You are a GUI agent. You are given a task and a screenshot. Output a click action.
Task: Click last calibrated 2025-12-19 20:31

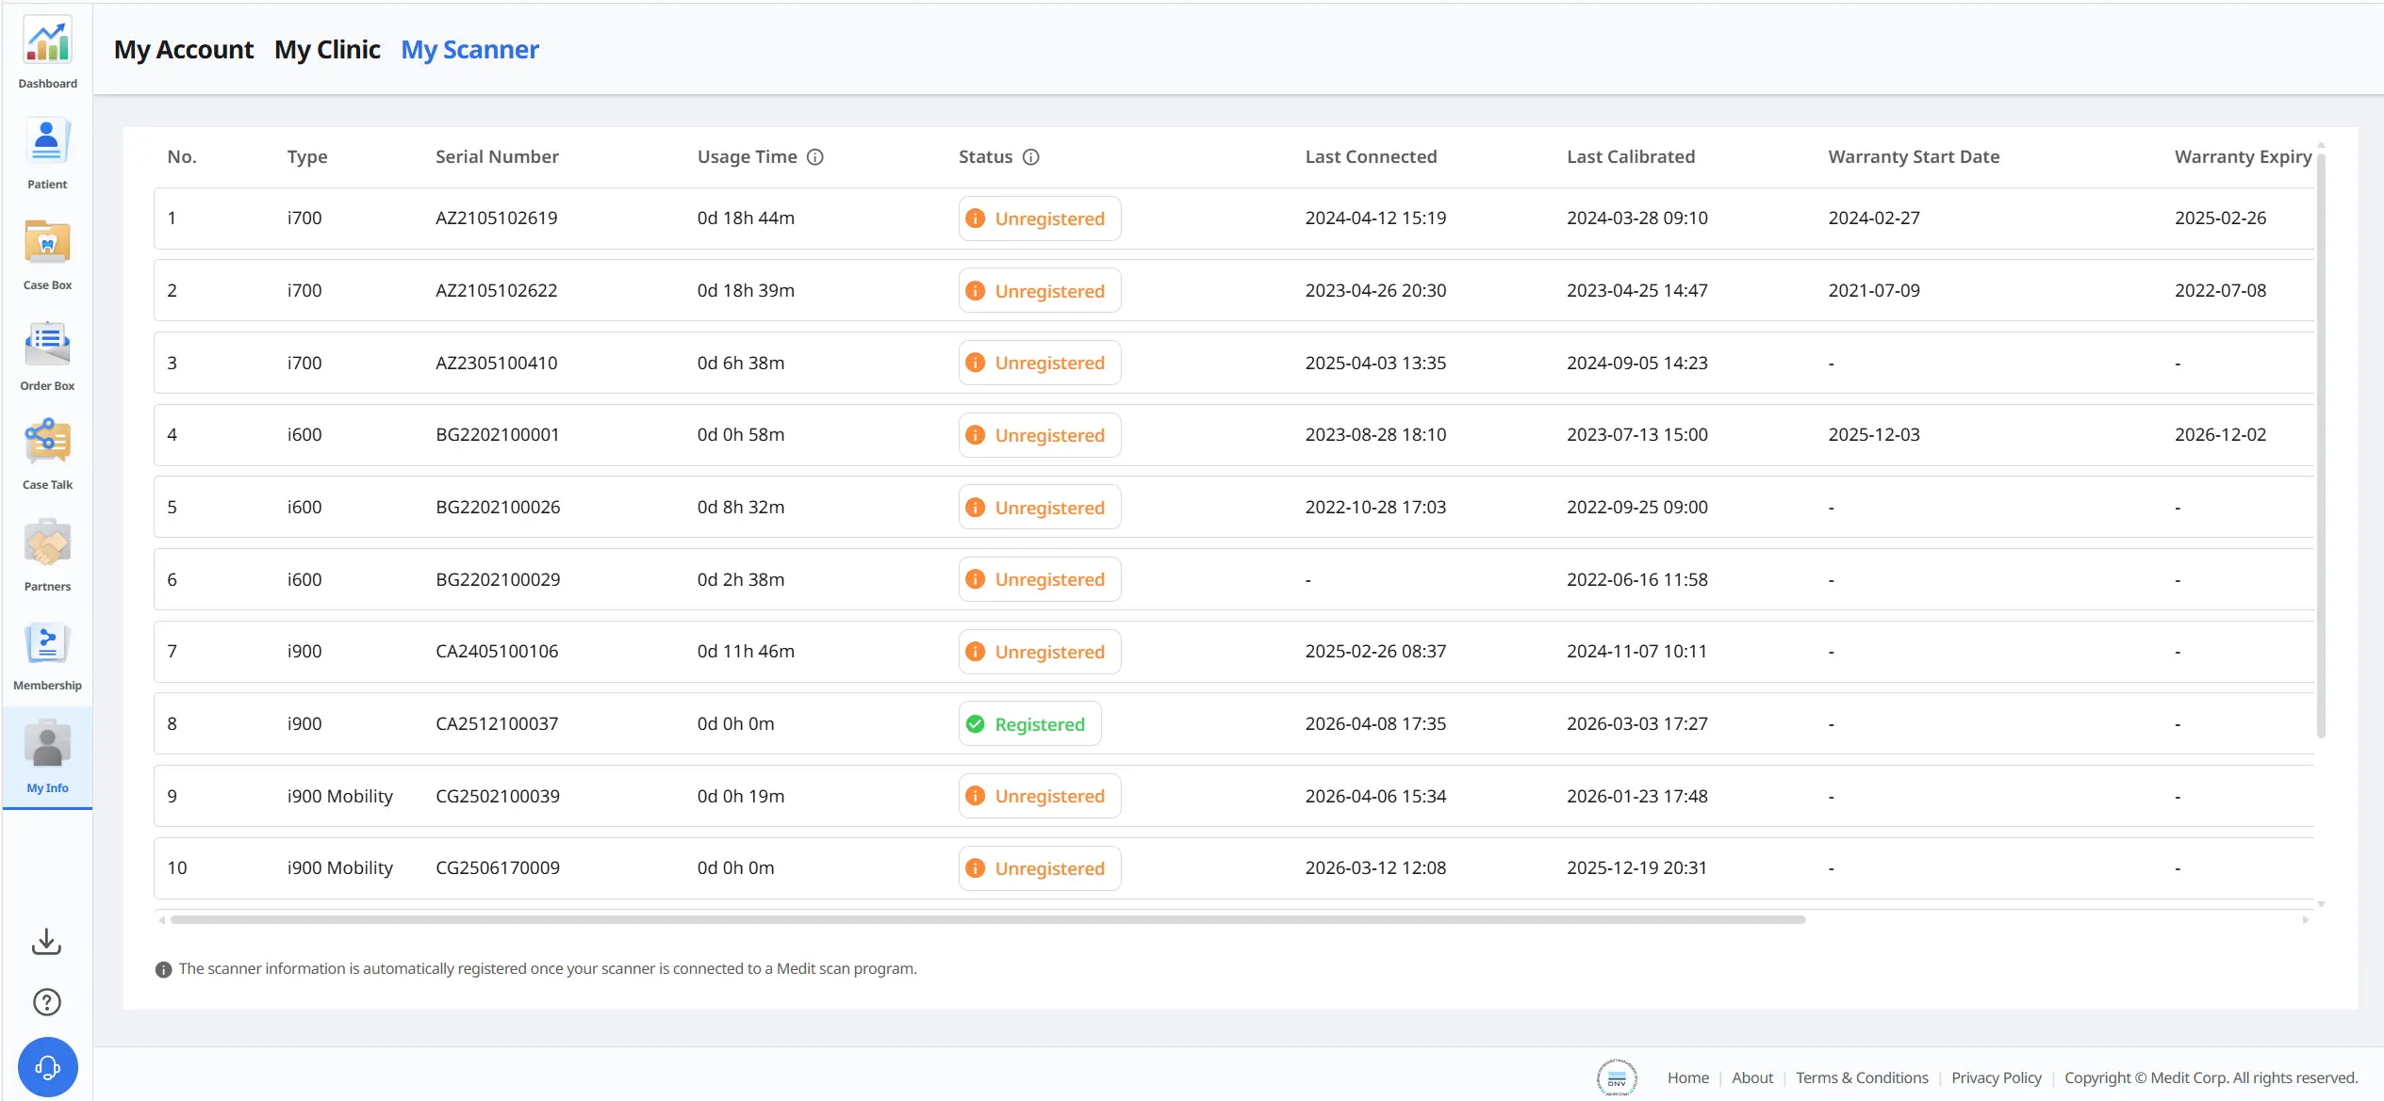[x=1636, y=868]
